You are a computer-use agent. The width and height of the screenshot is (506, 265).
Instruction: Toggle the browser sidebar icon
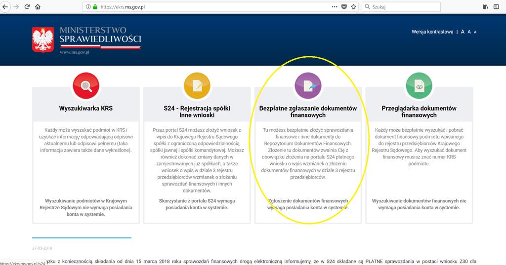pyautogui.click(x=496, y=7)
